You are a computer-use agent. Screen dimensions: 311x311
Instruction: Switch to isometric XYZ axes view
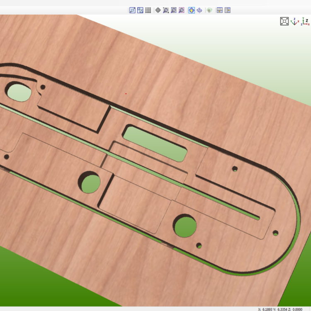tap(295, 22)
